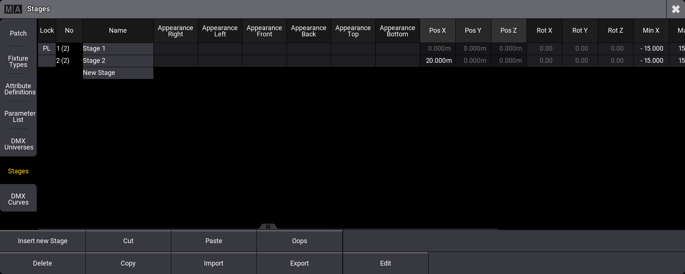
Task: Click Insert new Stage button
Action: pos(43,241)
